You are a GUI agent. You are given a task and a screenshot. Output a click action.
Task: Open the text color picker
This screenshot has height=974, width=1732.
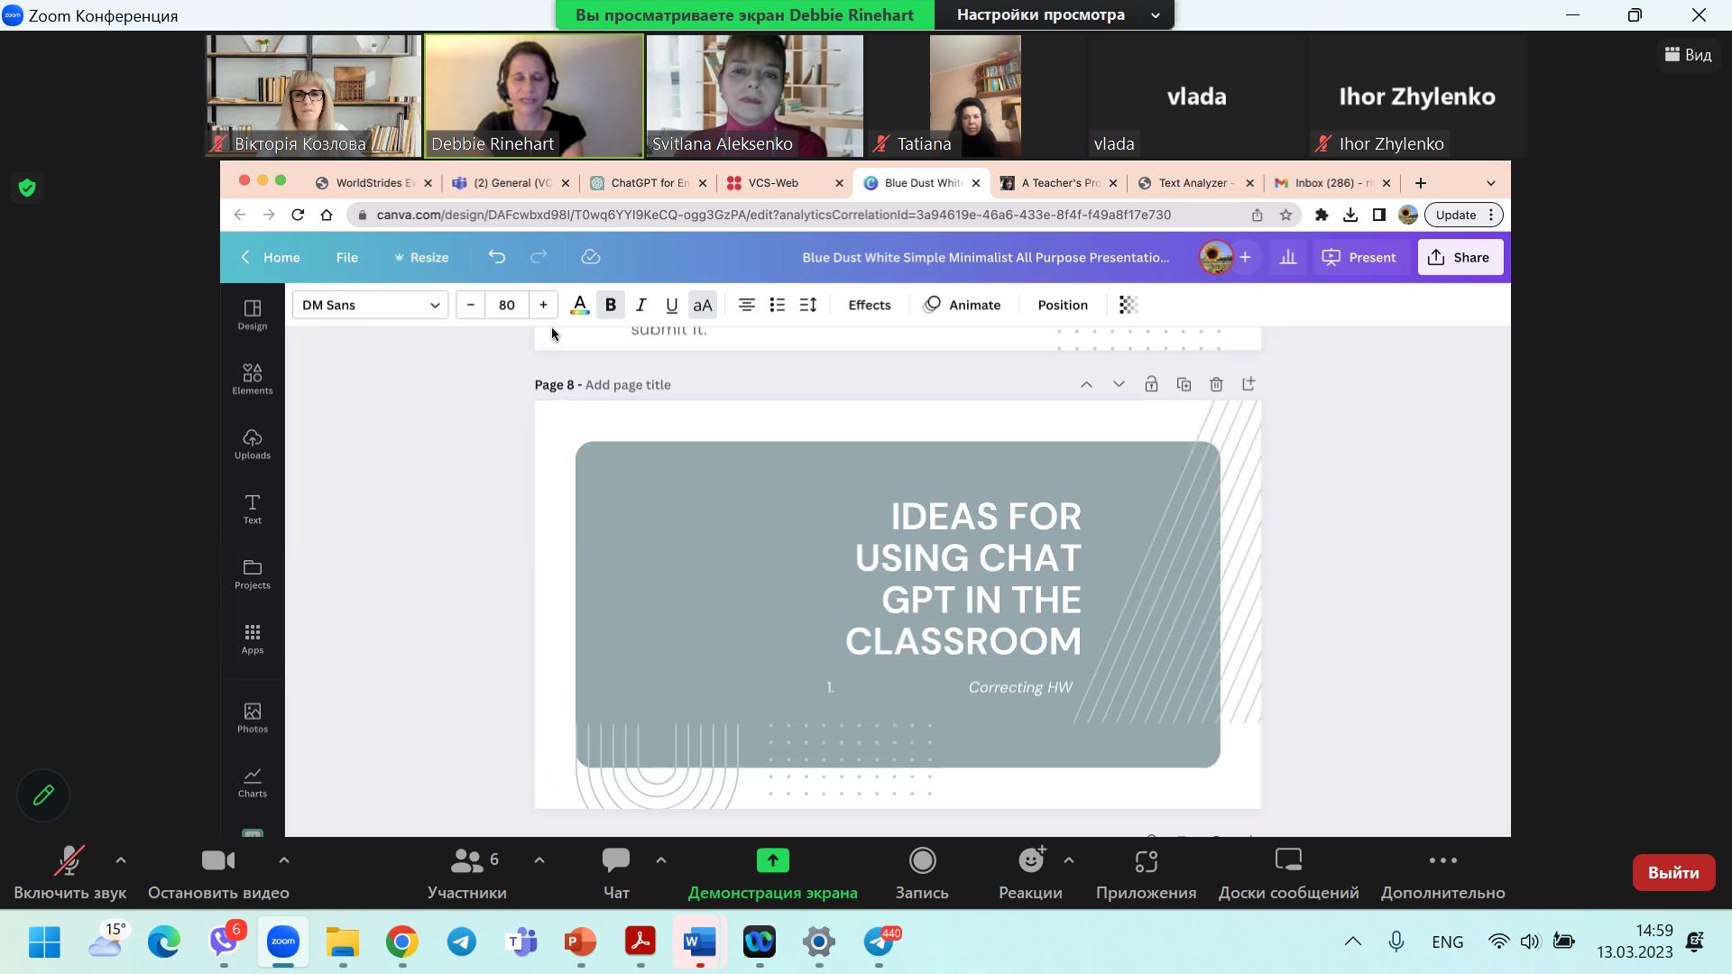579,305
